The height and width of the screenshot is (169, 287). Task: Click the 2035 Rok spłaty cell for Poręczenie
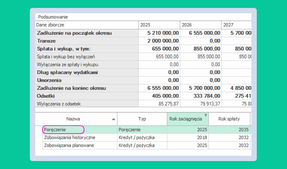pyautogui.click(x=229, y=129)
